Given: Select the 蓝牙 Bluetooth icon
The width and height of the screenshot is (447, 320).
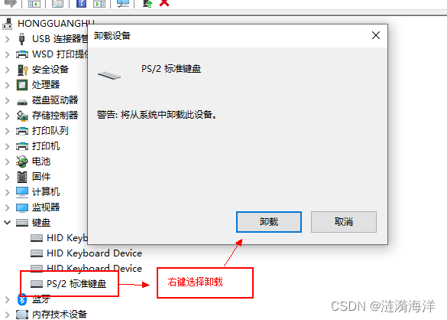Looking at the screenshot, I should click(22, 299).
